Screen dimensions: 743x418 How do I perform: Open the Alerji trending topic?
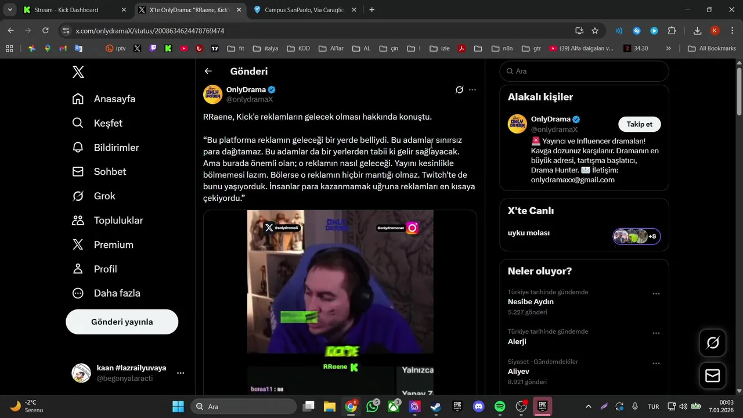coord(517,341)
